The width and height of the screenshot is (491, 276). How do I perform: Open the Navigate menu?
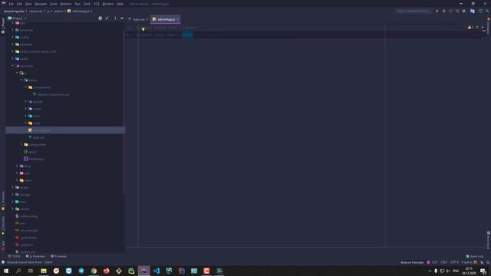click(x=41, y=4)
